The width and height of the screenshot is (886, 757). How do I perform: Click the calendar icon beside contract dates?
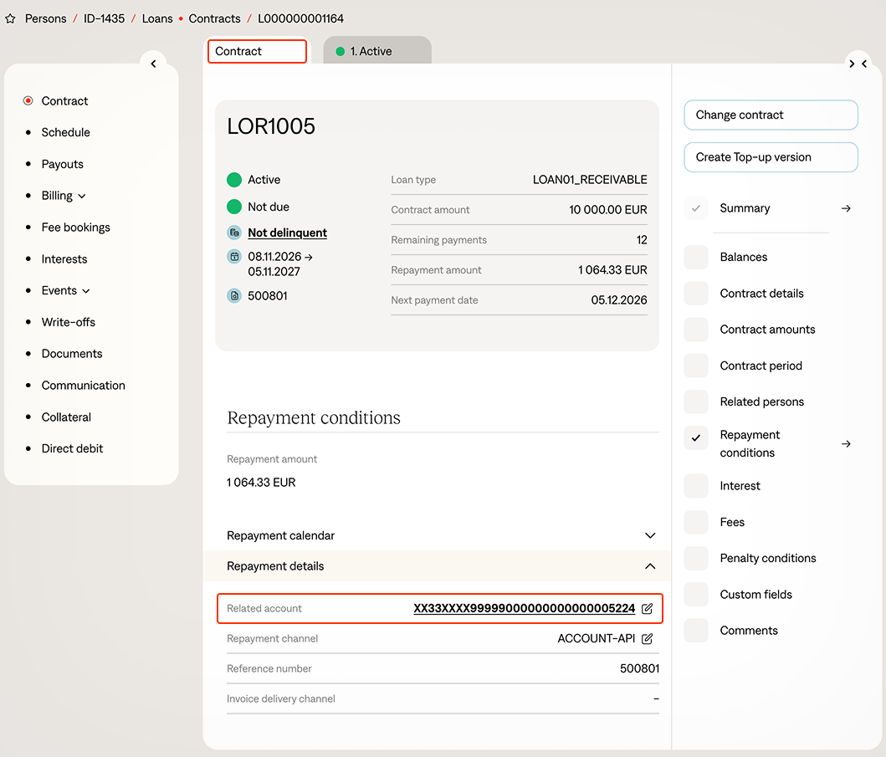point(234,257)
